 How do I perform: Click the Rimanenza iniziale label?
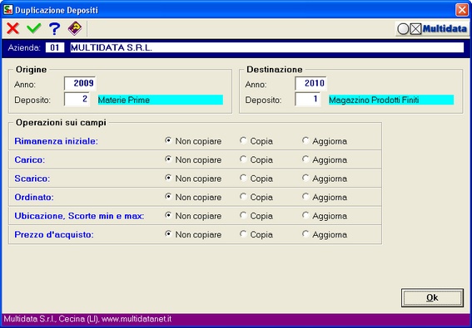[x=57, y=141]
